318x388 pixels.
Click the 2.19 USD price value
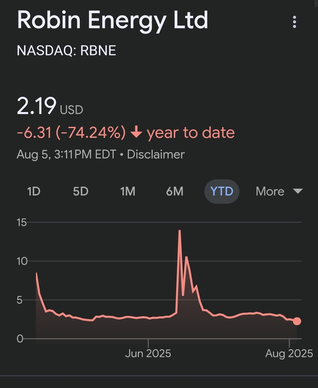50,106
